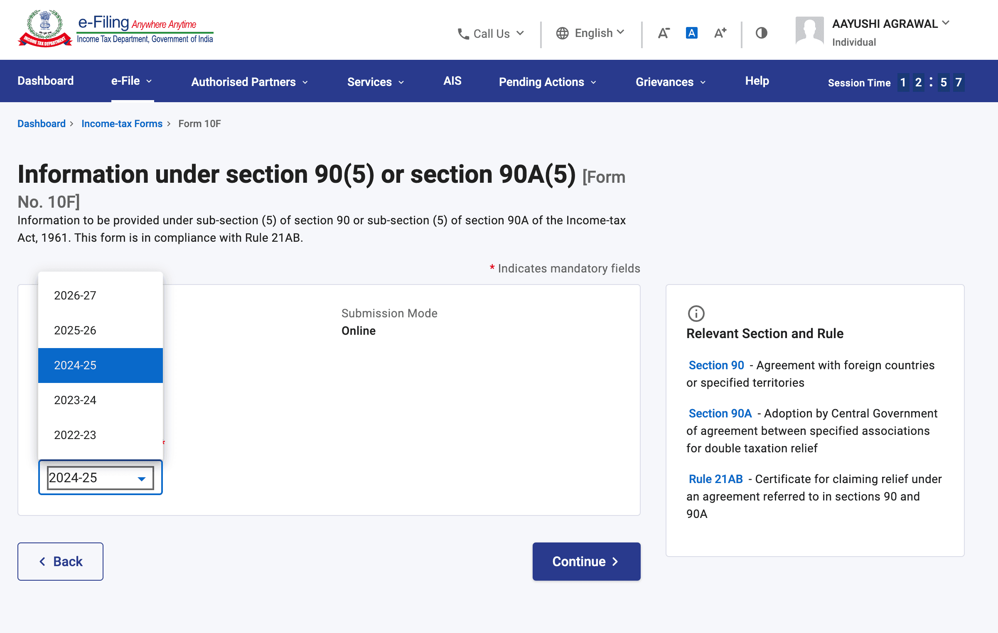The height and width of the screenshot is (633, 998).
Task: Choose 2025-26 from the year list
Action: pyautogui.click(x=75, y=331)
